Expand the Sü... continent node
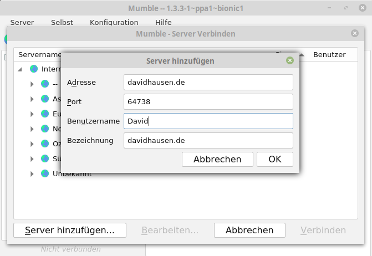 point(32,159)
